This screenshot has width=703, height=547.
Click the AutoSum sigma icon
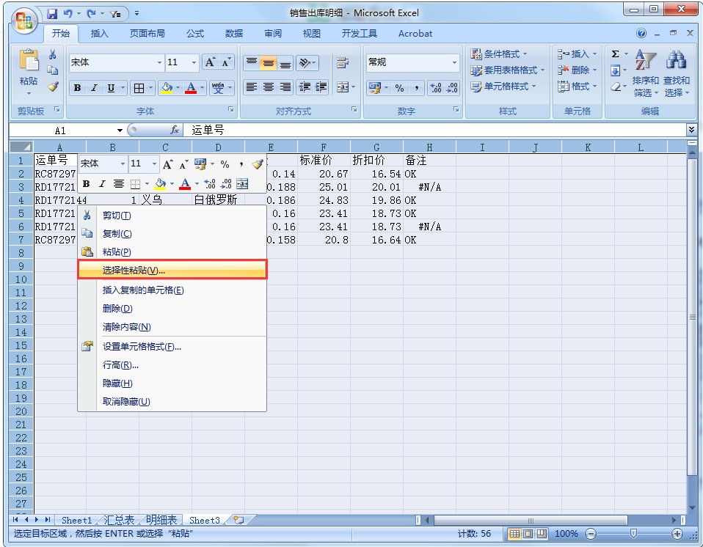coord(616,54)
